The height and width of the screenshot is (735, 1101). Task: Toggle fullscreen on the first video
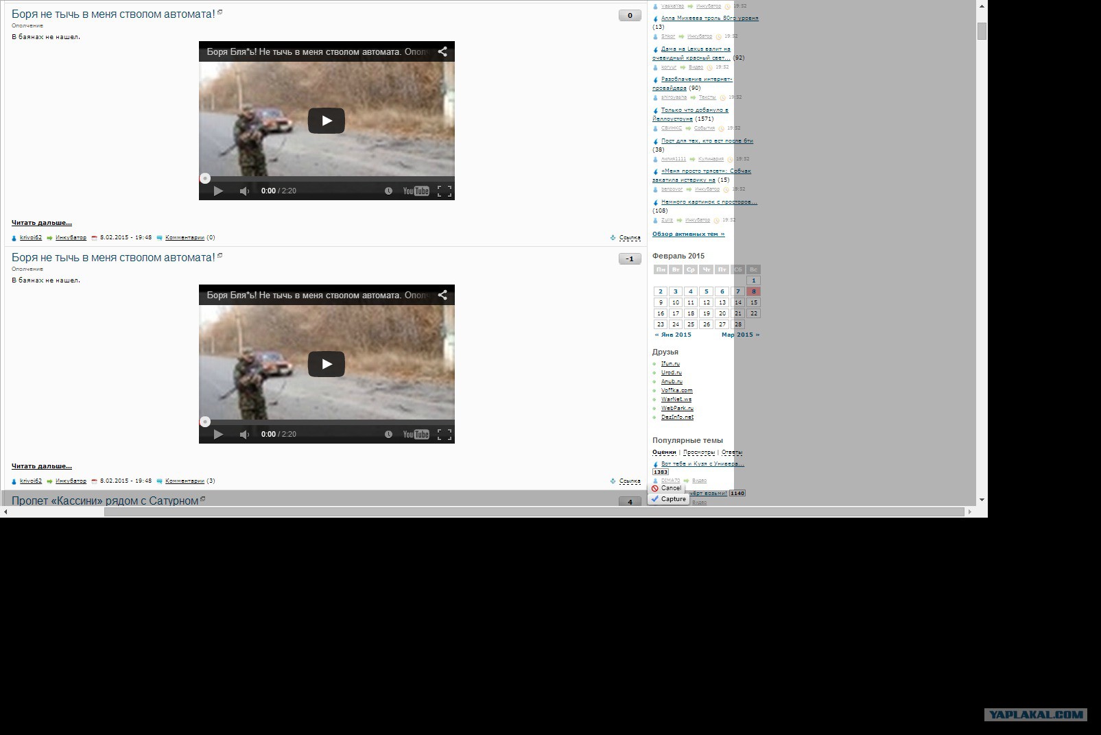445,191
